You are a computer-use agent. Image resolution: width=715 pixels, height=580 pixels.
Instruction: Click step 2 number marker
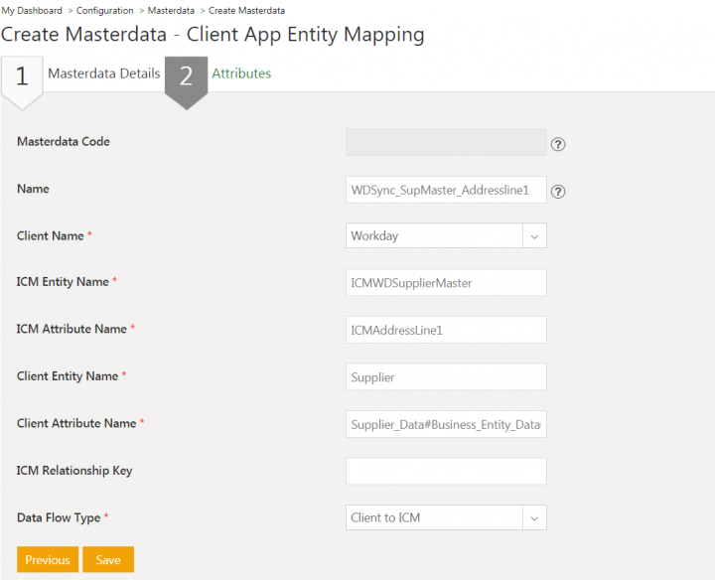click(x=186, y=75)
